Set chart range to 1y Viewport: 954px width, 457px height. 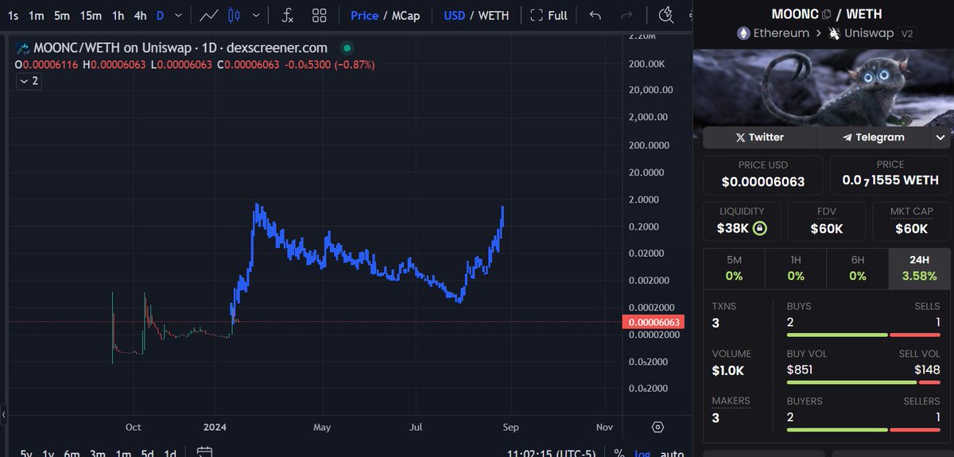[48, 453]
